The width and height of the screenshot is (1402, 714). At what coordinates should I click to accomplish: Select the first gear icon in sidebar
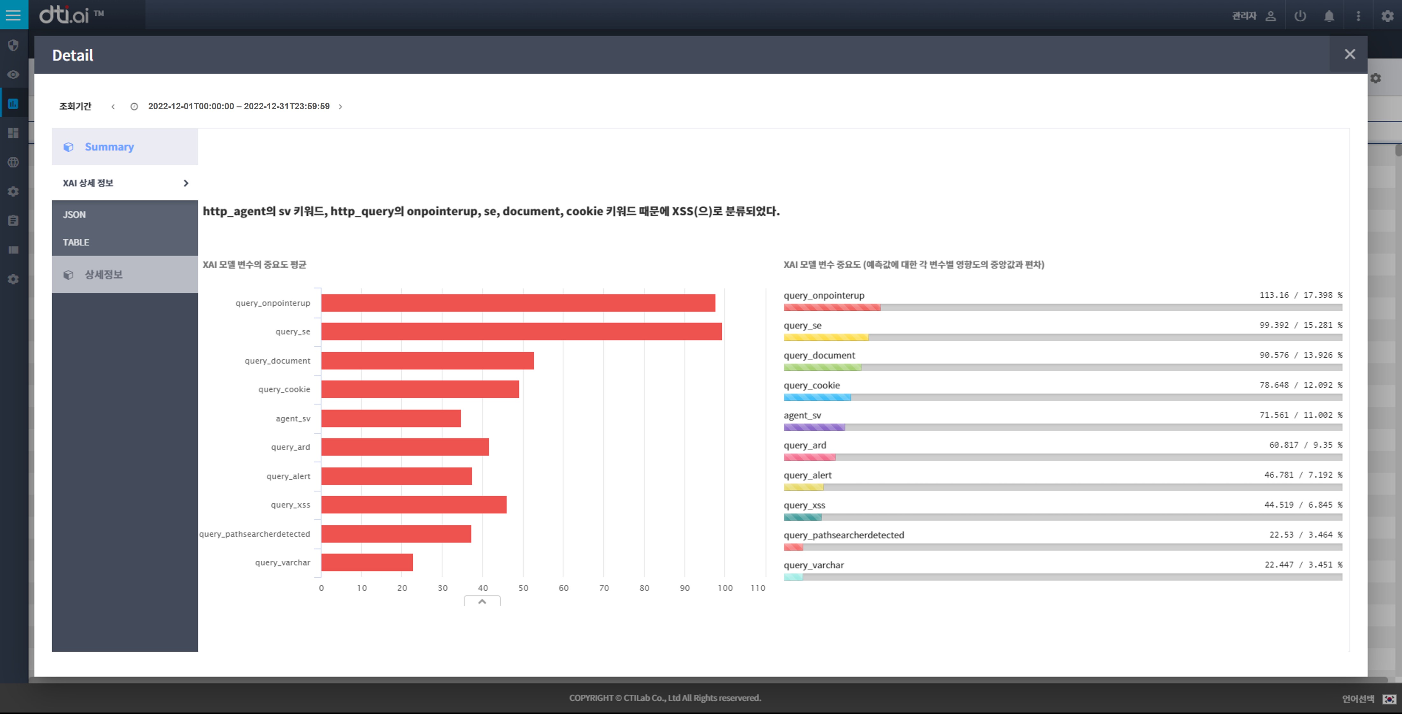tap(14, 191)
